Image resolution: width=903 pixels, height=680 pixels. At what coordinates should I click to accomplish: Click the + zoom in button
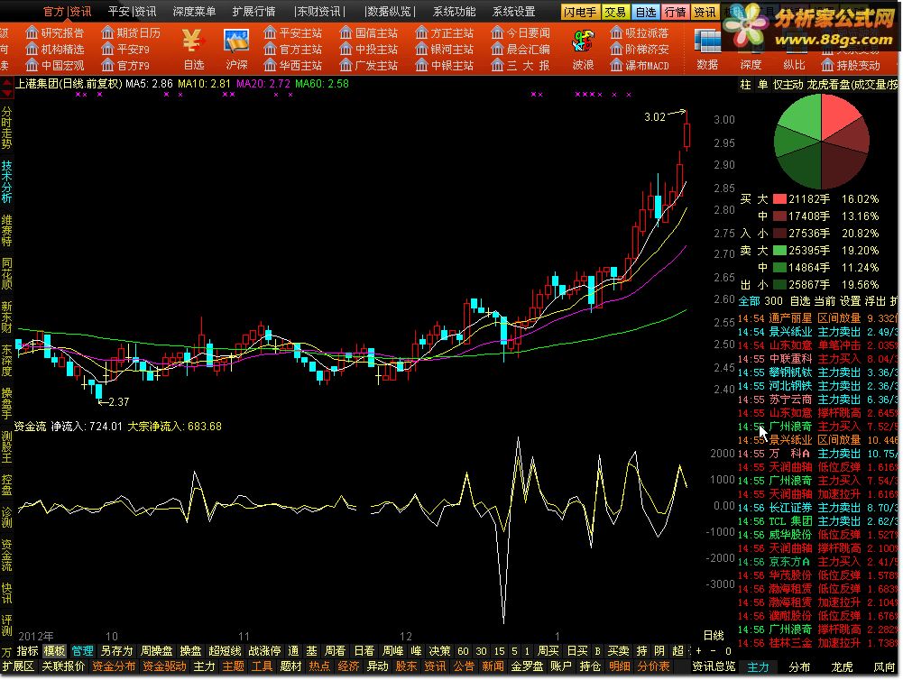coord(698,651)
